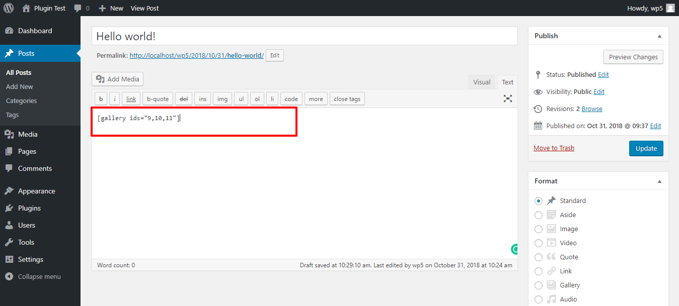This screenshot has height=306, width=679.
Task: Edit the post Status link
Action: tap(603, 74)
